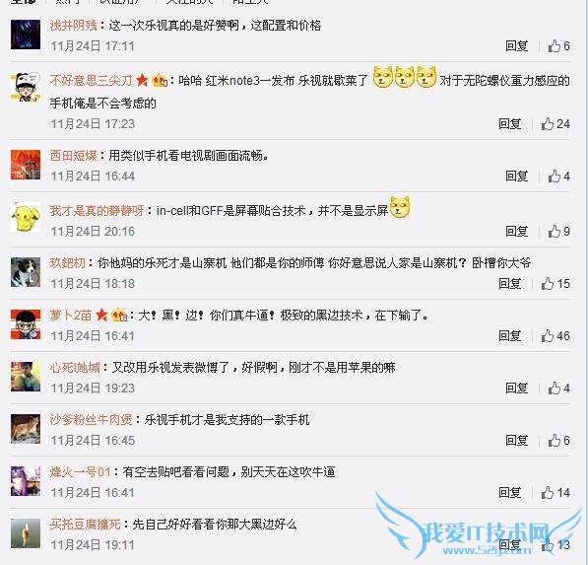This screenshot has width=588, height=565.
Task: Click thumbs-up showing 9 likes
Action: tap(558, 232)
